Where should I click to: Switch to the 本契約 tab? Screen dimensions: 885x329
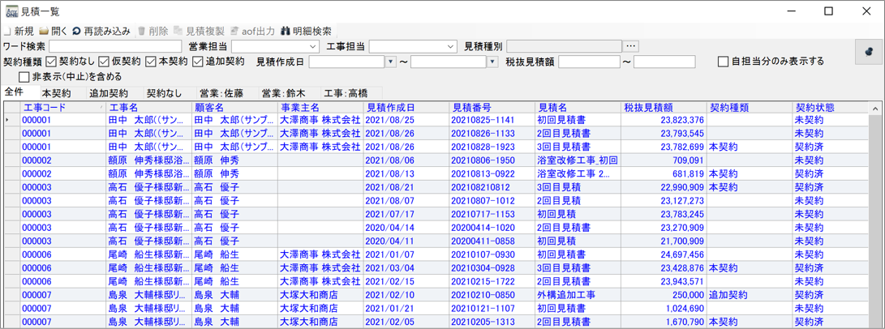[x=57, y=93]
